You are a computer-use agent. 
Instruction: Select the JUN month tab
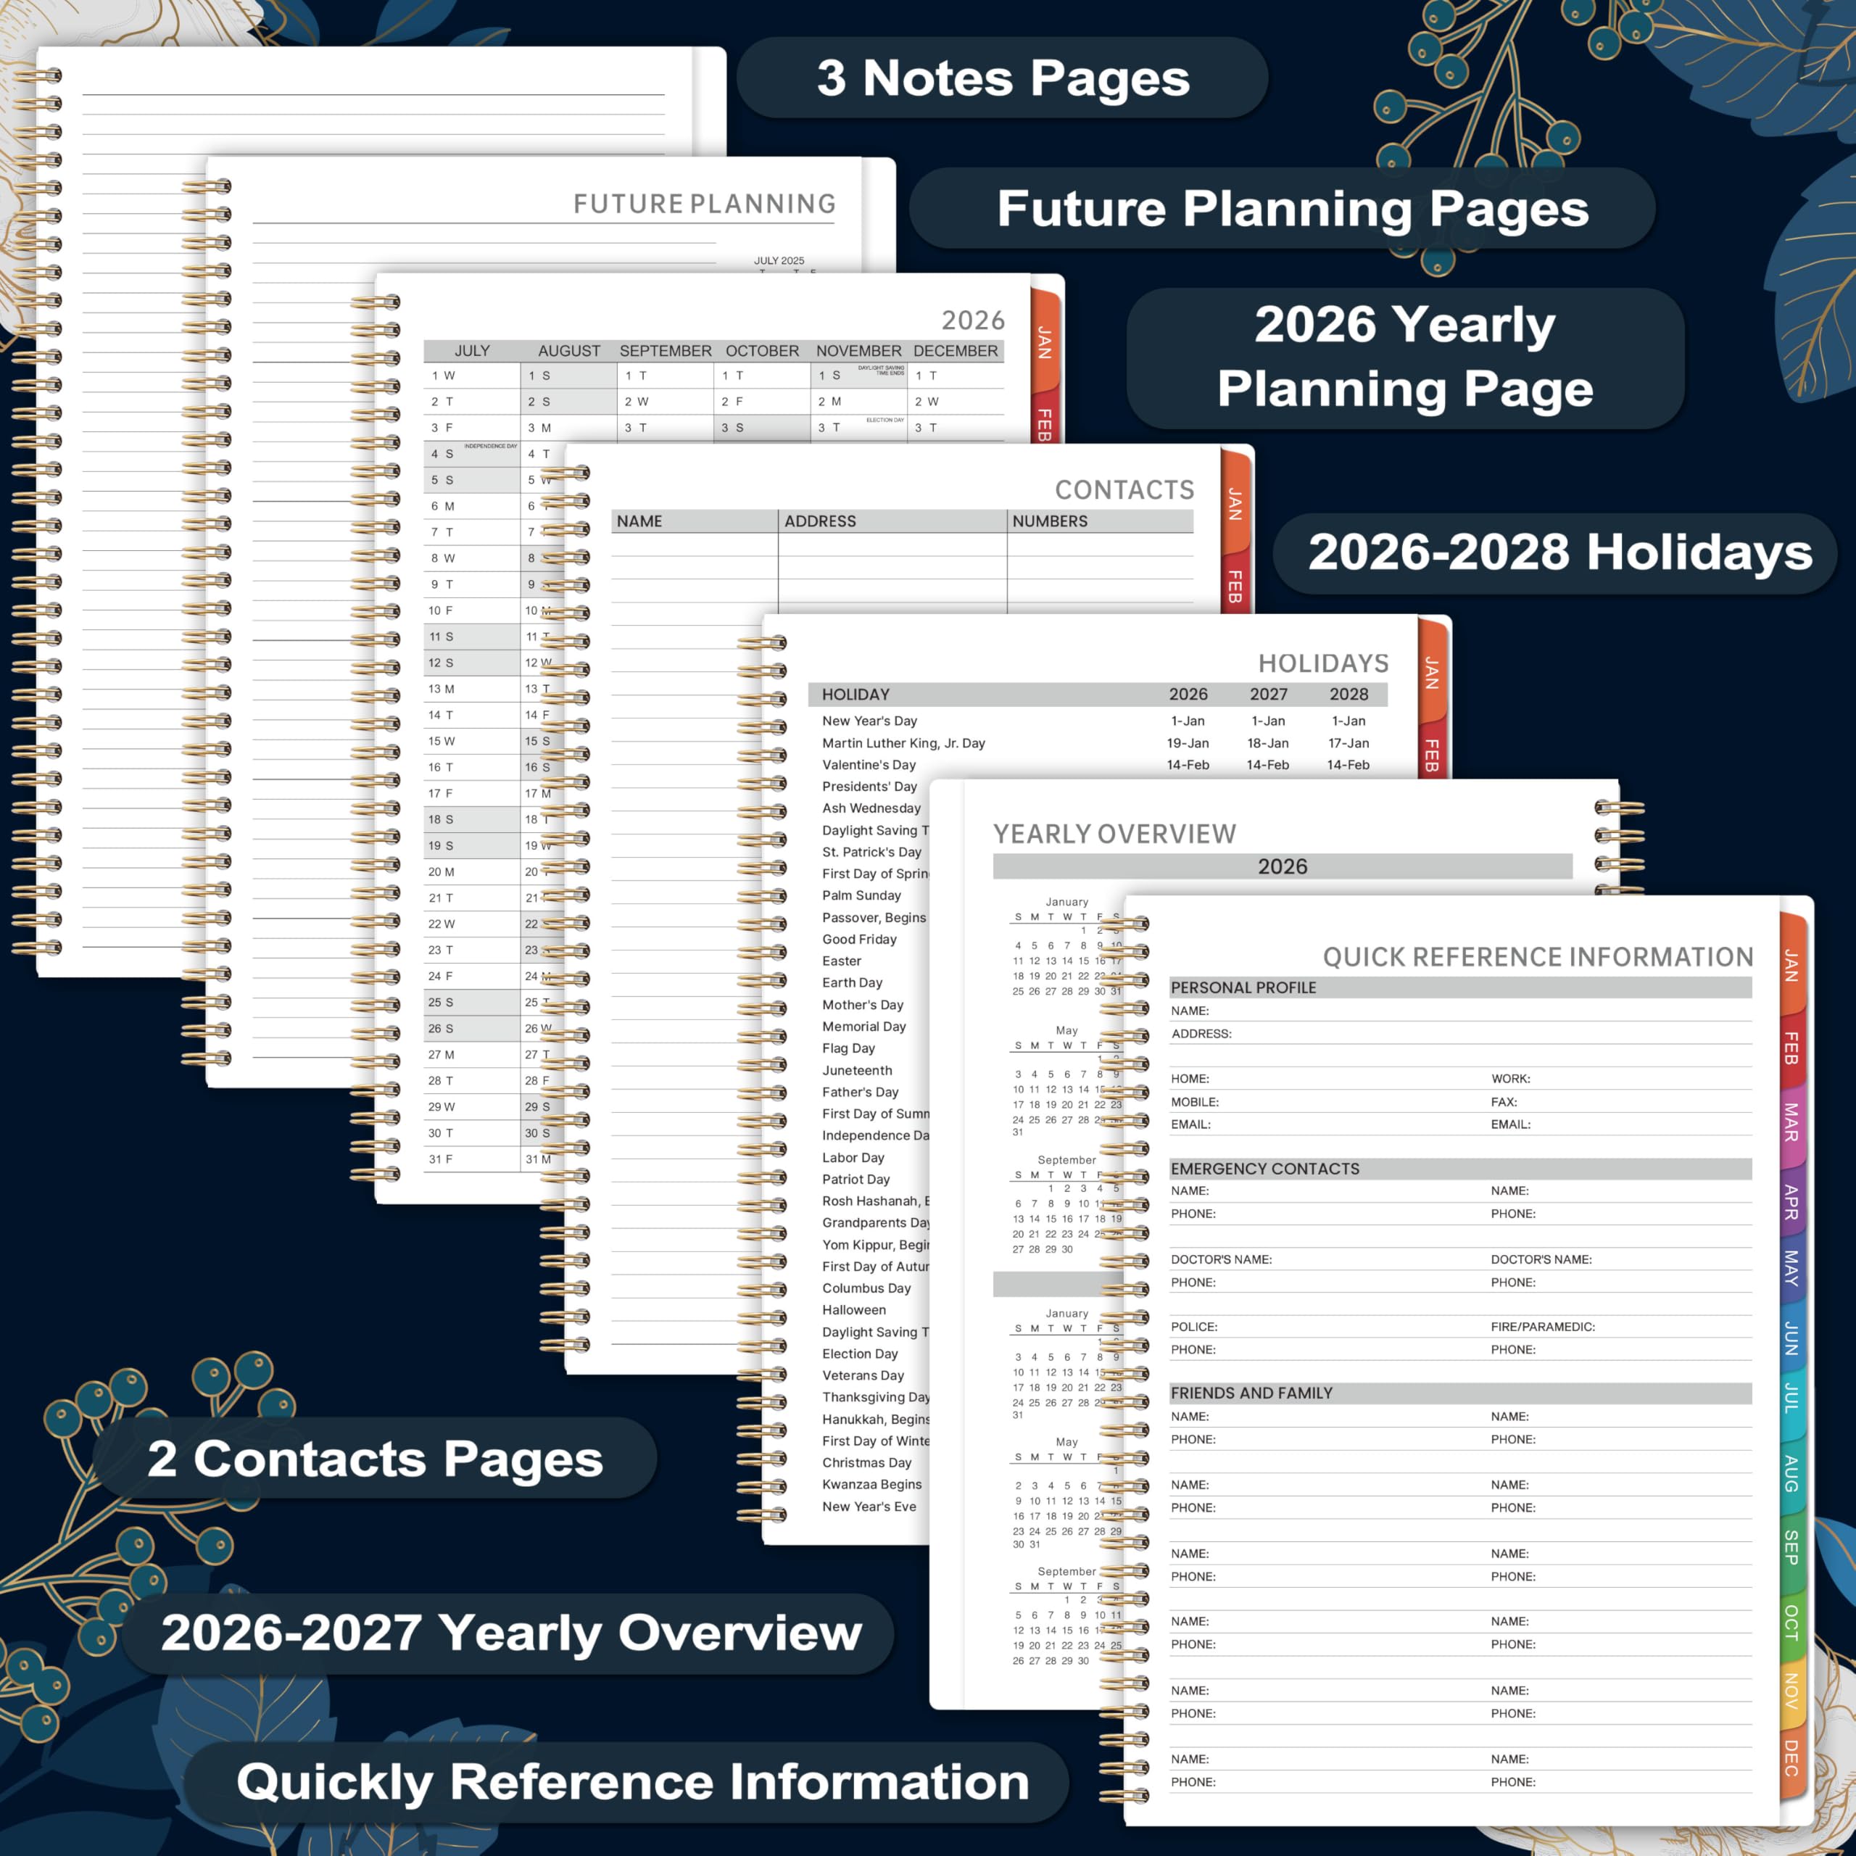point(1791,1338)
